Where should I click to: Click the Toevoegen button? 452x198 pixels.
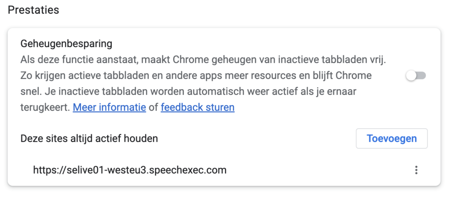click(x=392, y=138)
